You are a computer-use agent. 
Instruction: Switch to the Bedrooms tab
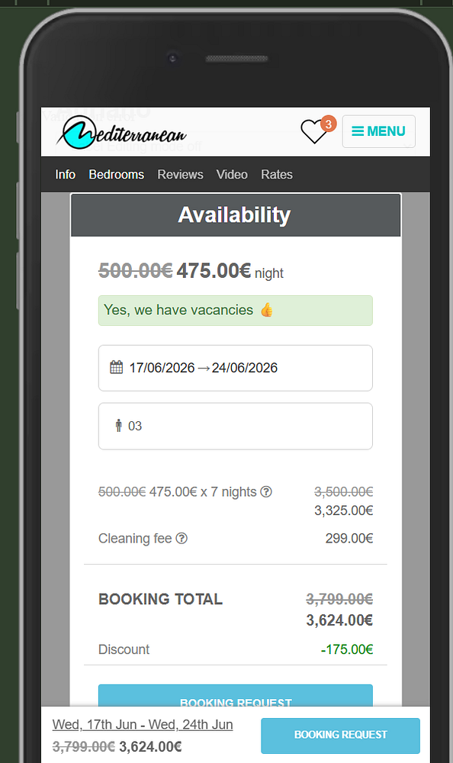coord(116,175)
